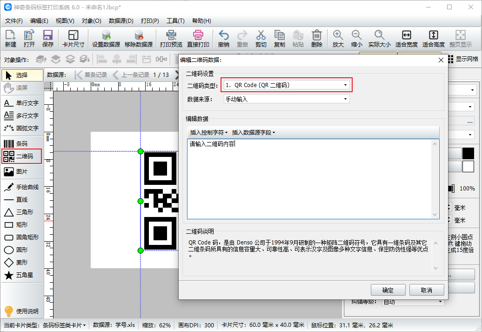Save the document with 保存 icon
The image size is (482, 332).
(47, 39)
